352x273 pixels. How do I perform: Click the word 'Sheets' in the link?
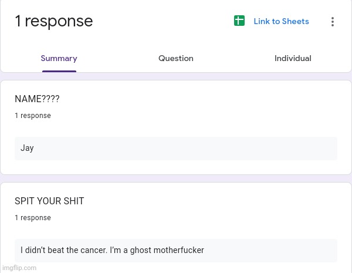pos(295,21)
